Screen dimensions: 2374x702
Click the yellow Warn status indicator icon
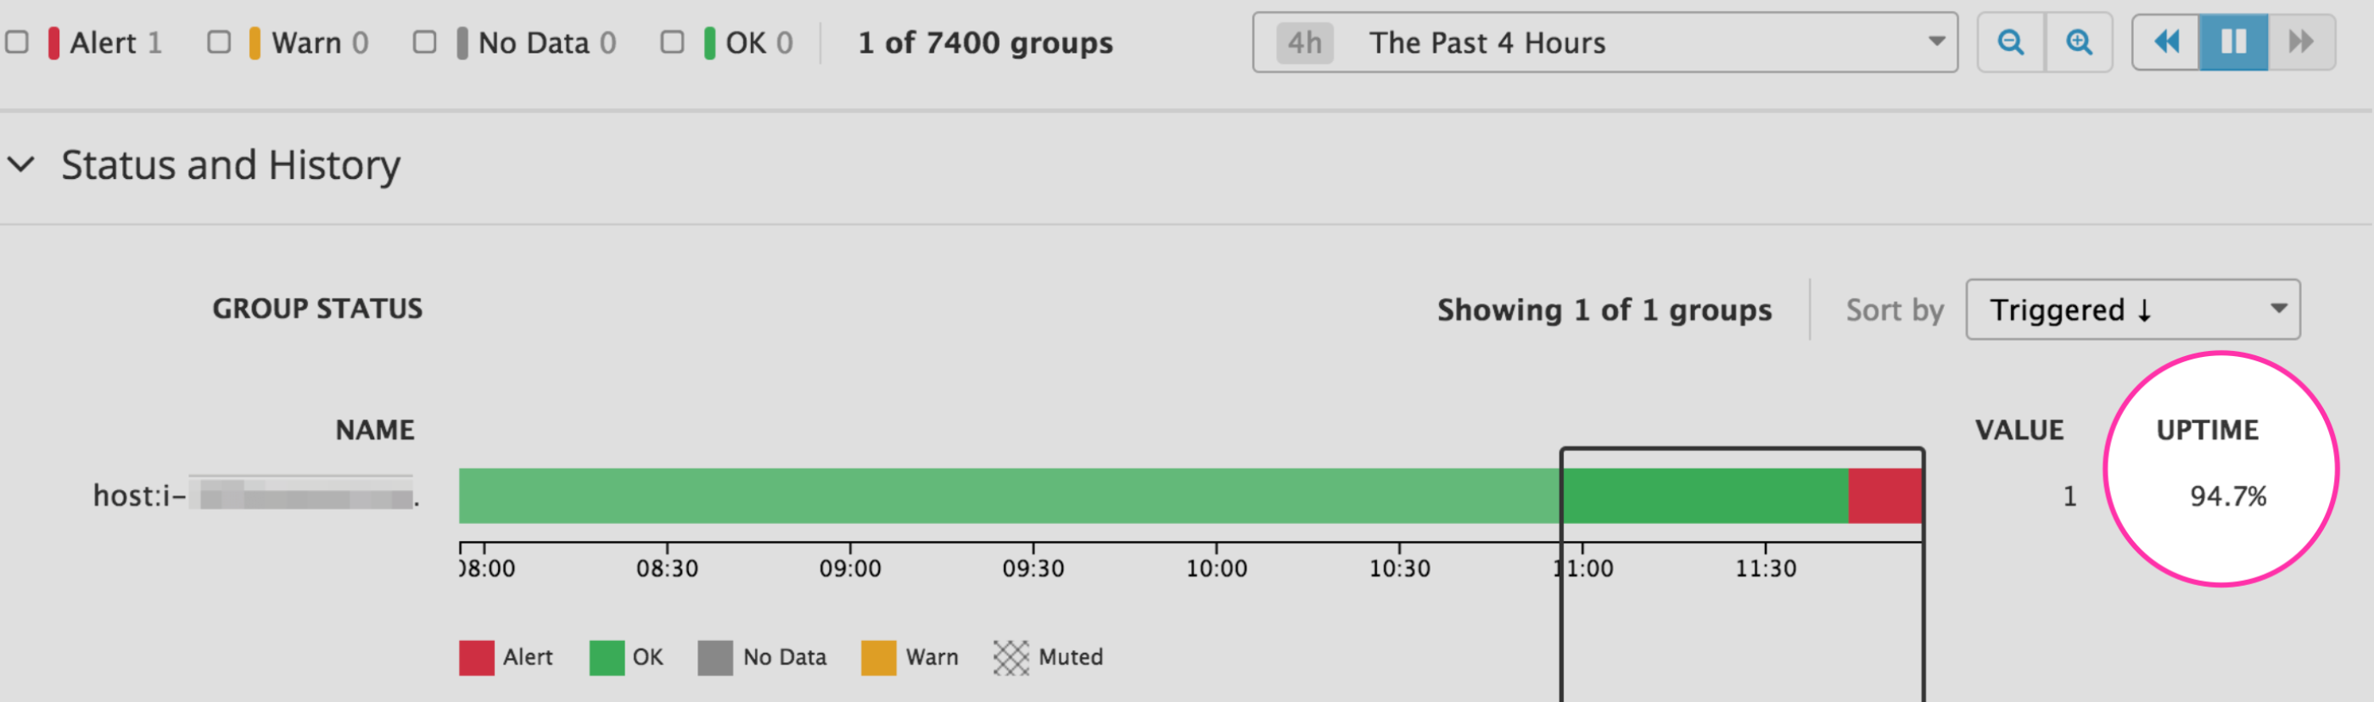point(259,41)
